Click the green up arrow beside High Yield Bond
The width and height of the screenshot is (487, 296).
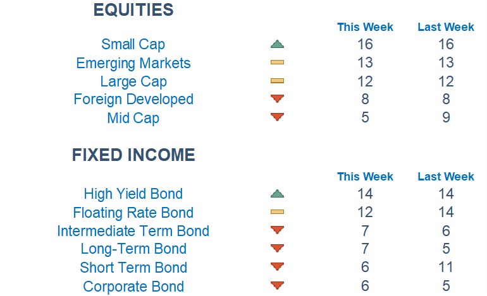277,194
